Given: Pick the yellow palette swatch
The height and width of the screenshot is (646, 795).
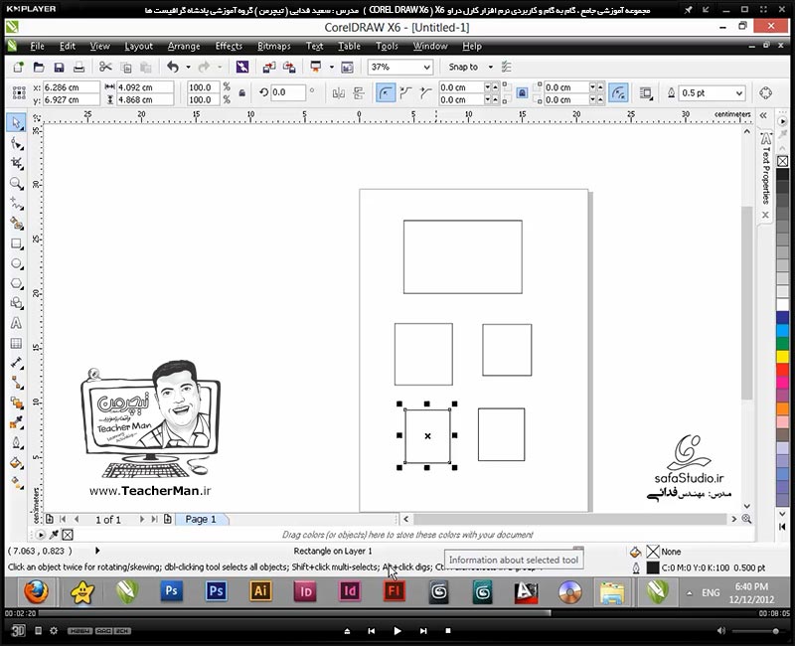Looking at the screenshot, I should pos(783,357).
